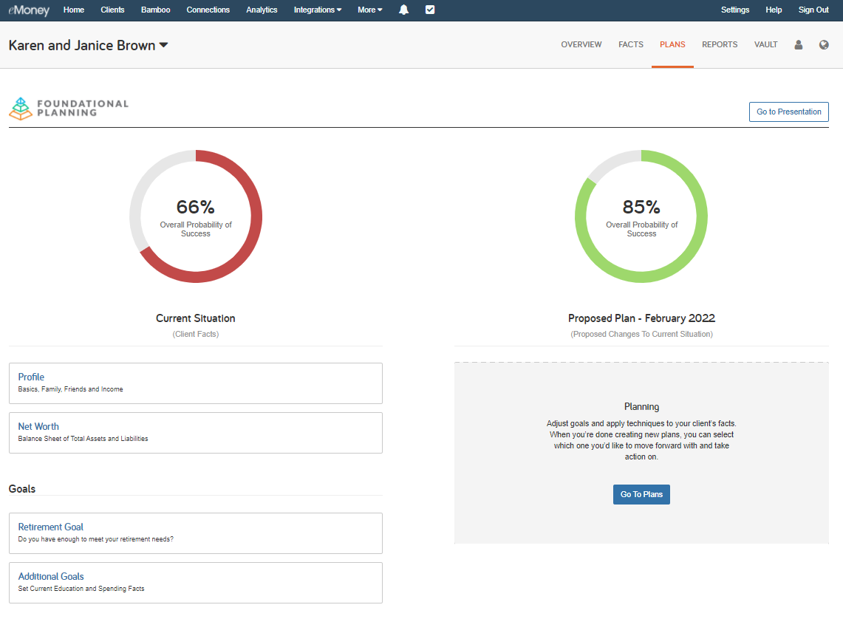
Task: Open the Integrations dropdown menu
Action: tap(318, 10)
